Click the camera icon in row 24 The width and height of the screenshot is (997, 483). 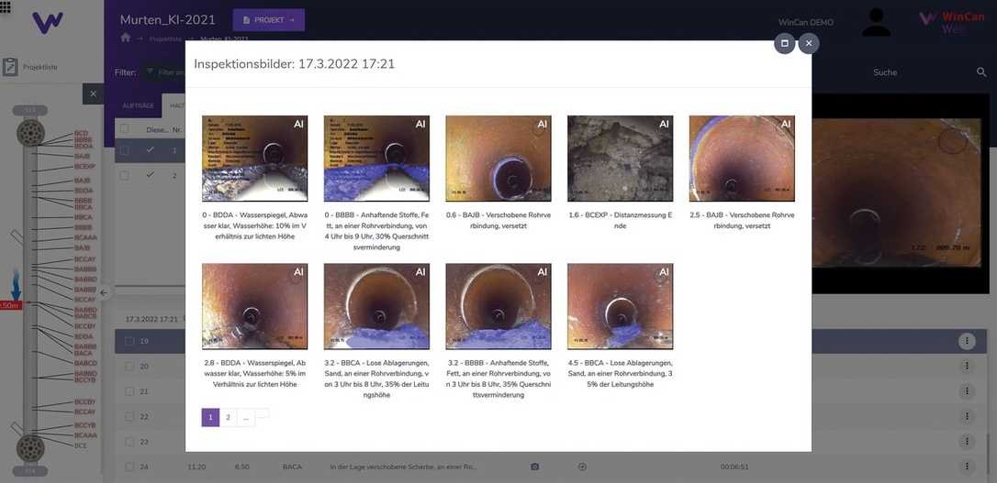coord(534,467)
